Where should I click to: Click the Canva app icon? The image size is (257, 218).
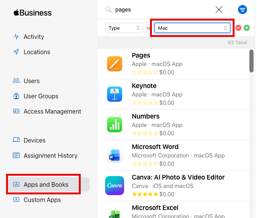[x=115, y=186]
